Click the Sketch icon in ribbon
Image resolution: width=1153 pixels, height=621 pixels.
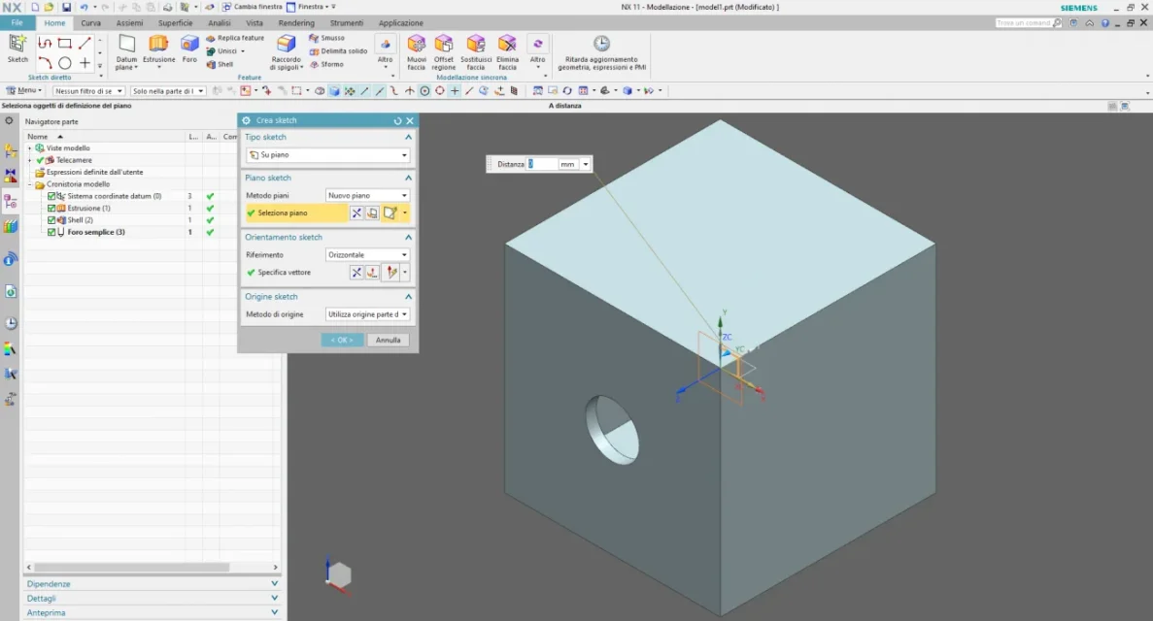click(17, 44)
